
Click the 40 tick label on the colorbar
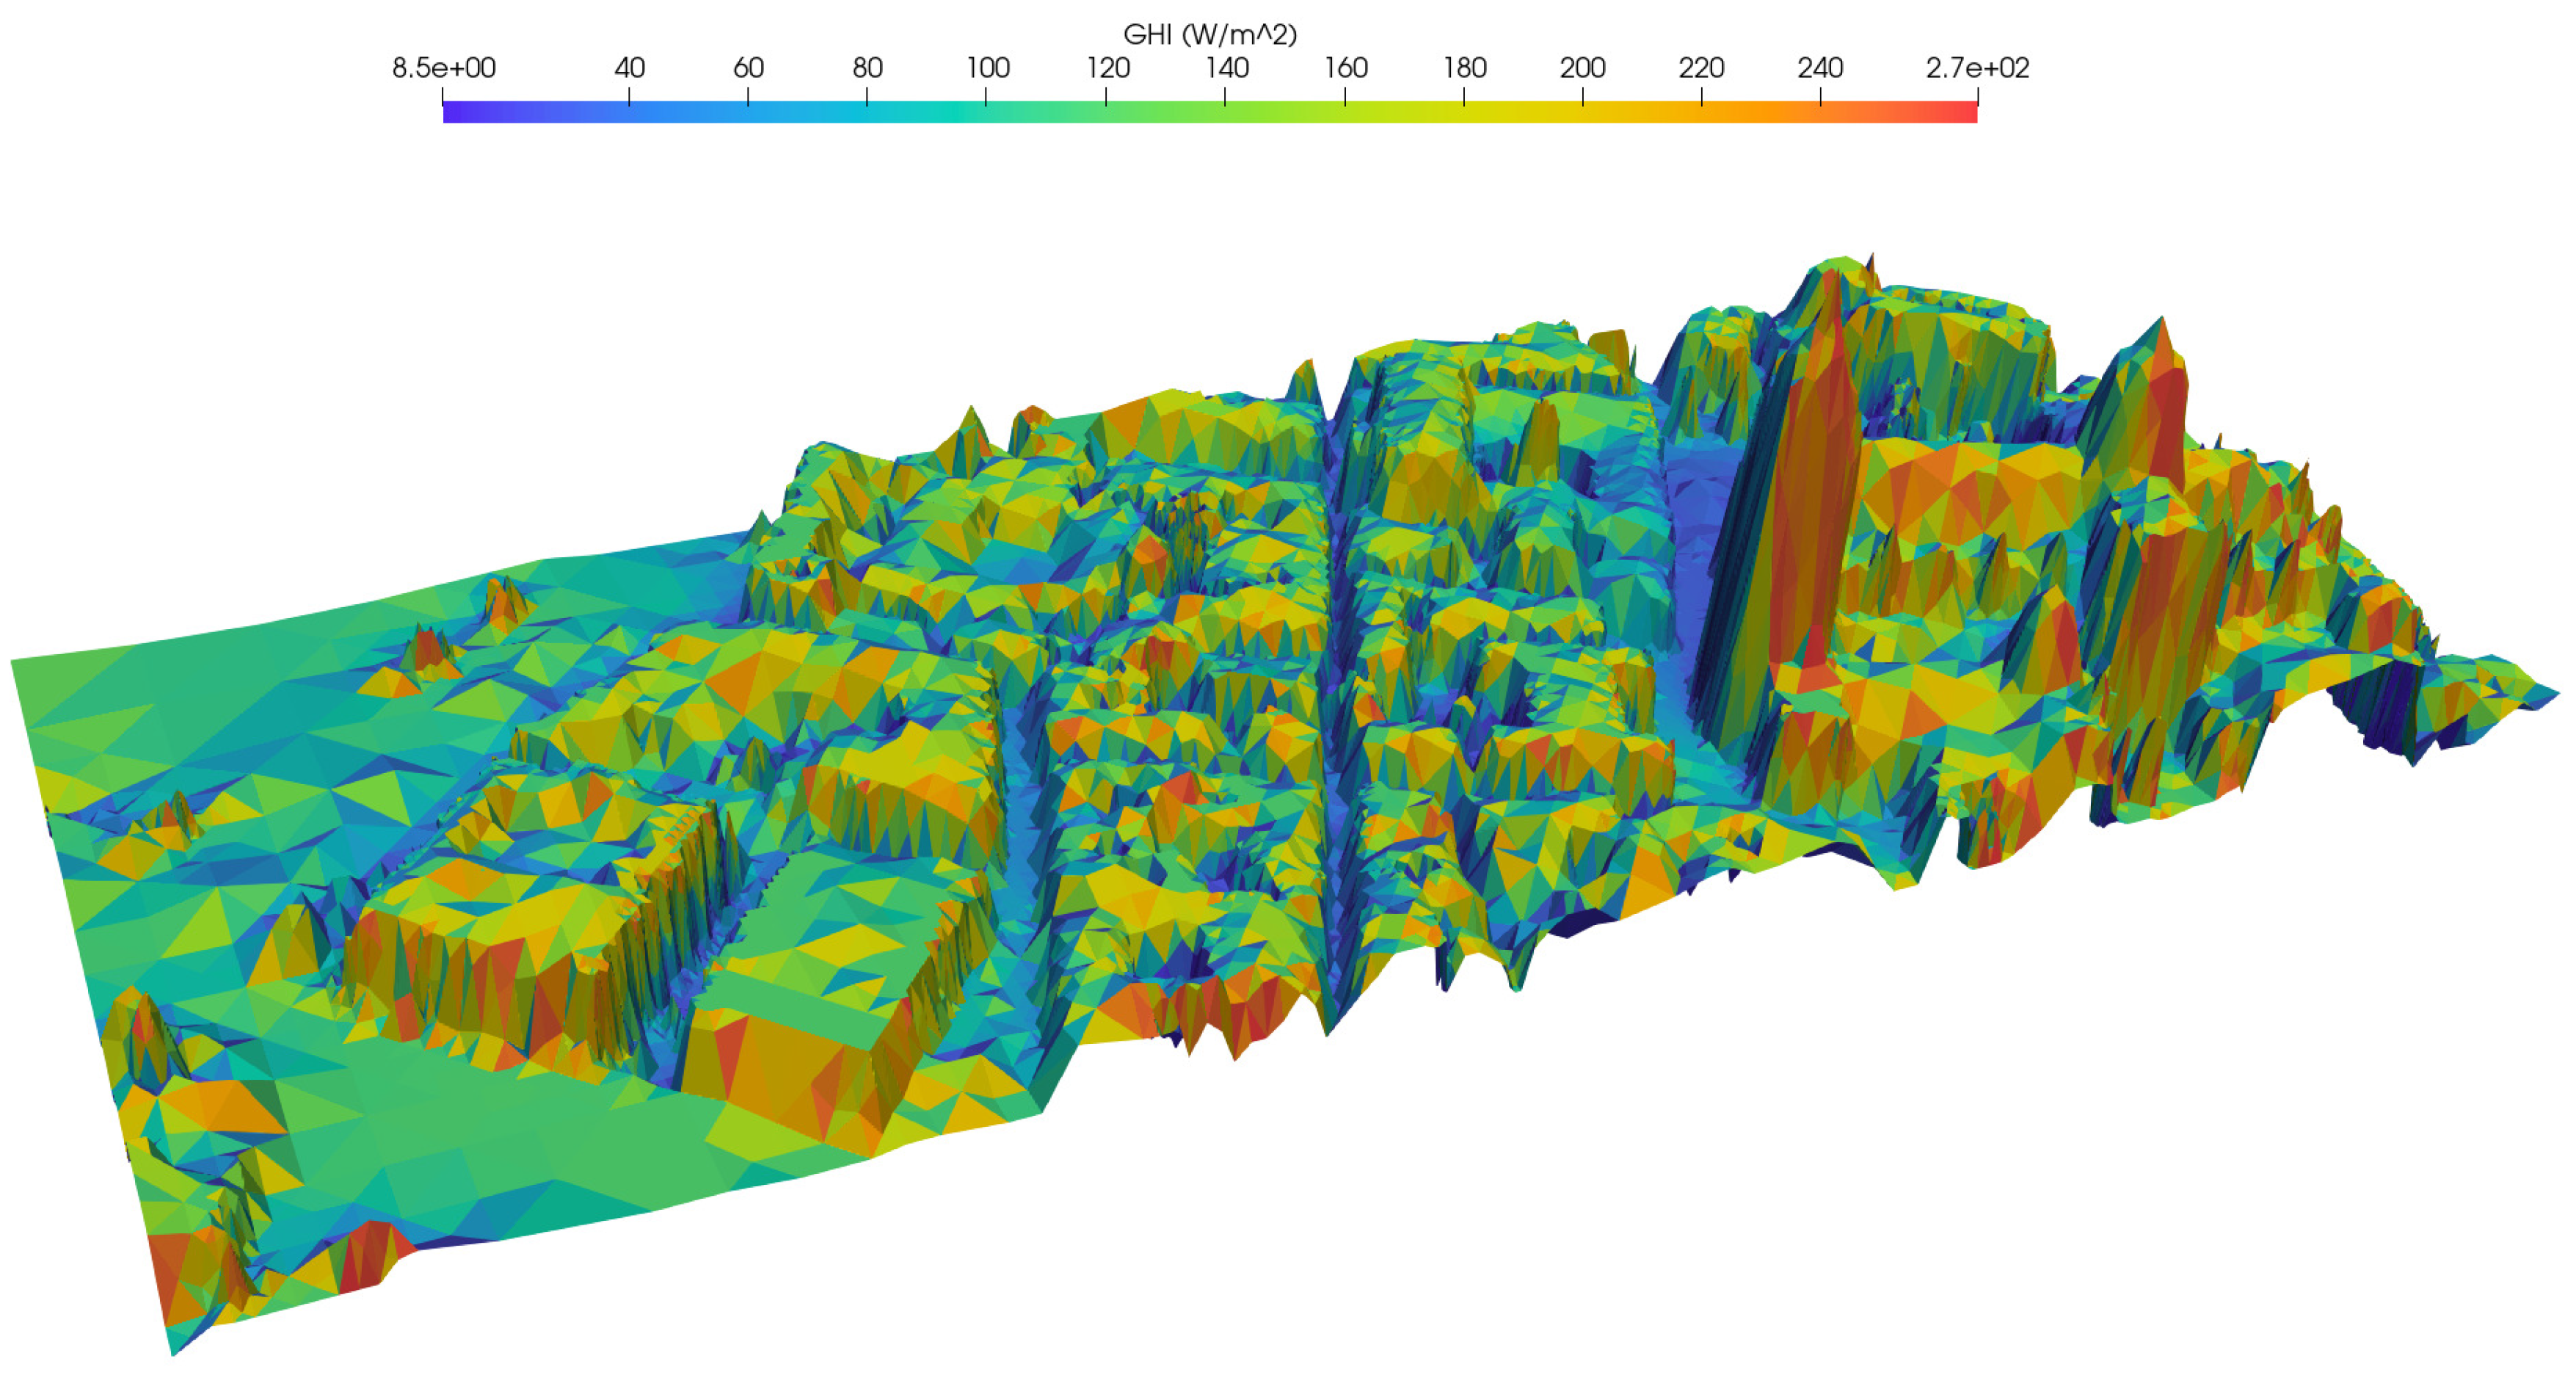[x=629, y=68]
